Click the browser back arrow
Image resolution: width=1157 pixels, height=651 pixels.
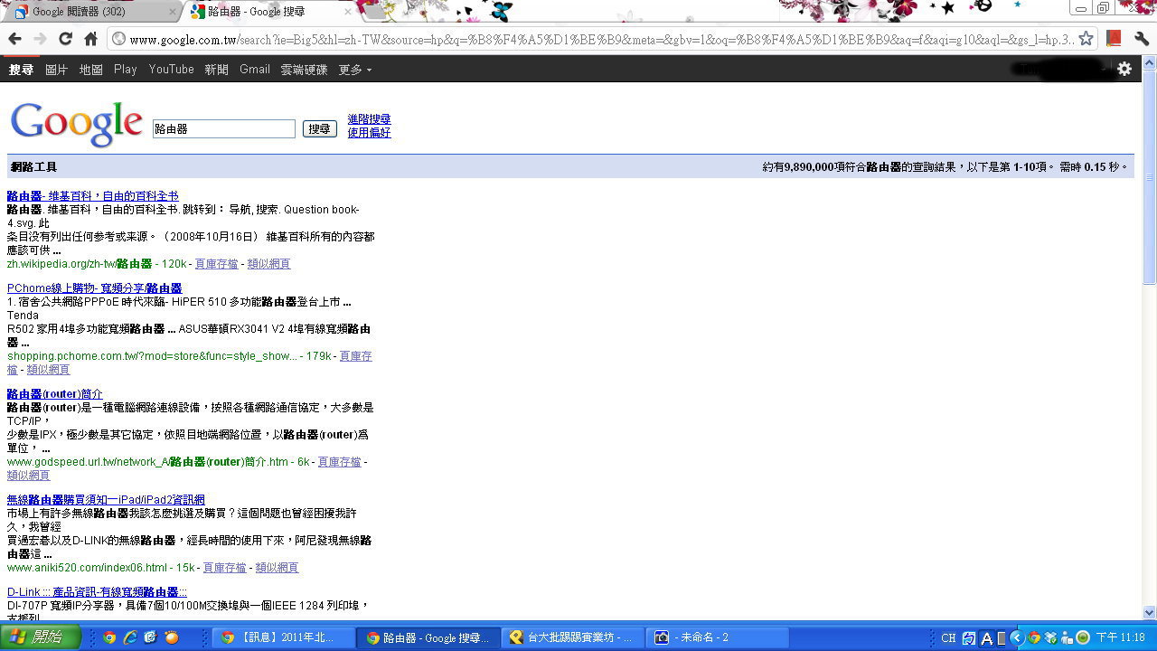tap(14, 39)
